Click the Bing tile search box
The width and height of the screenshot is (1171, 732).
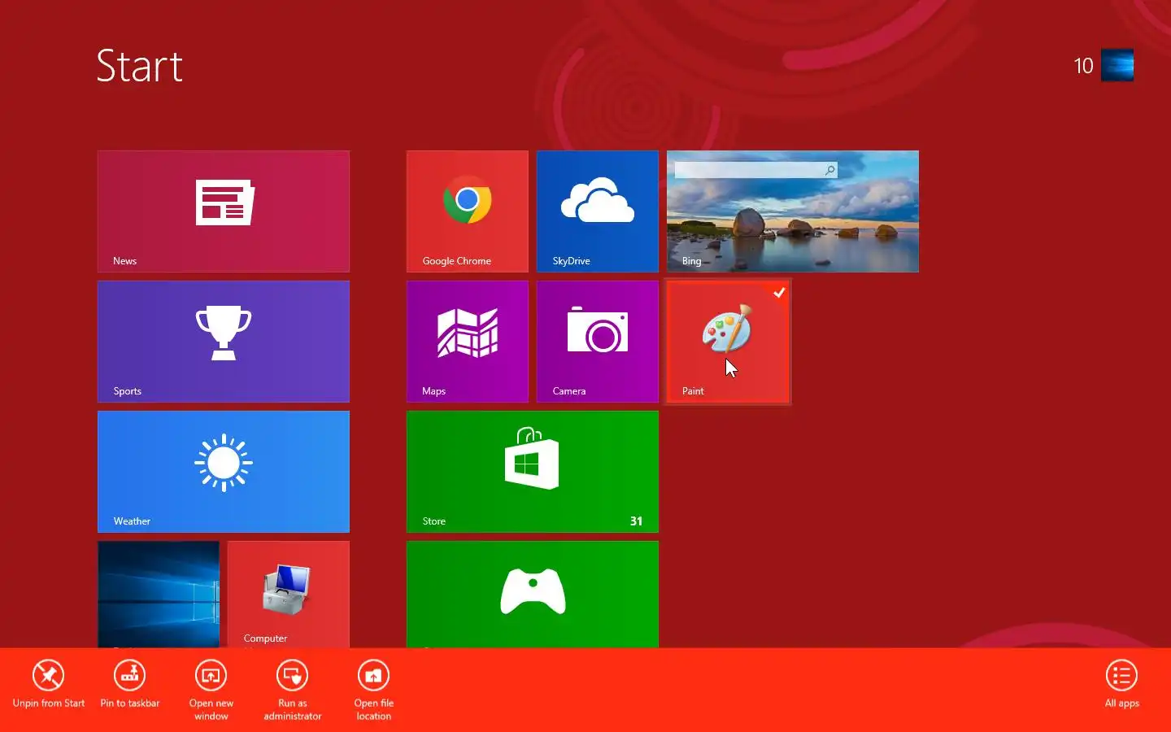755,170
